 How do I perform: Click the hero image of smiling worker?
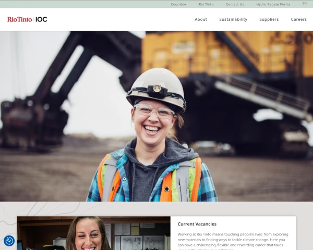click(x=156, y=116)
